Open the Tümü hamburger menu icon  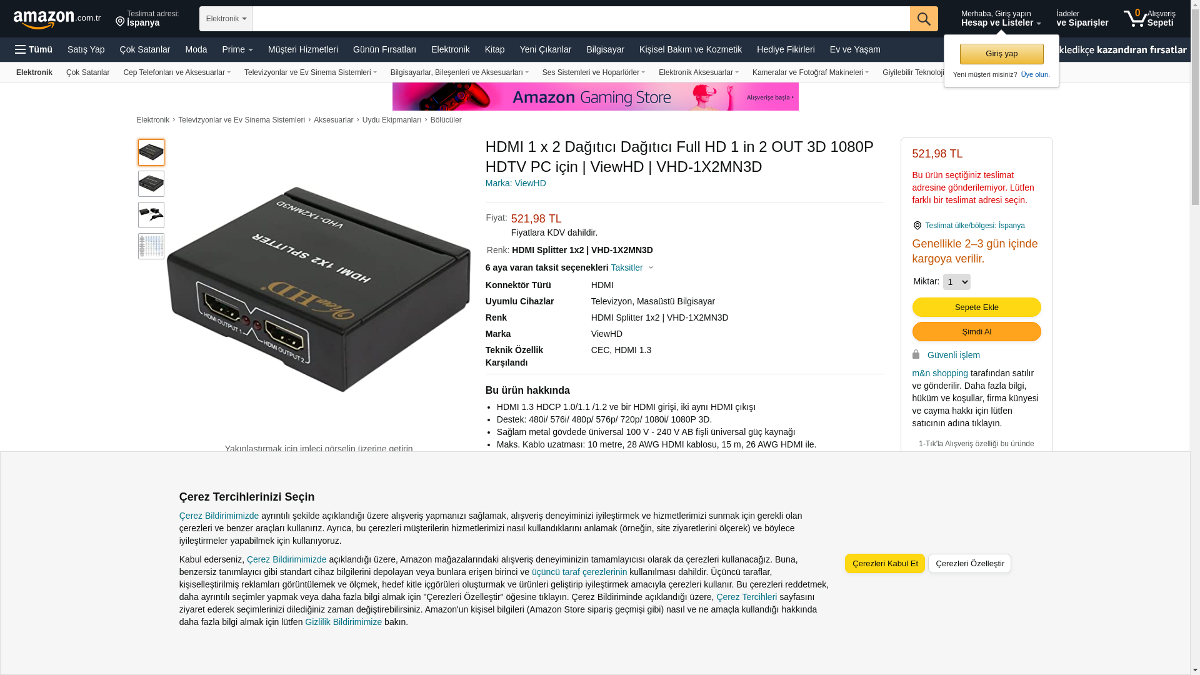(21, 49)
